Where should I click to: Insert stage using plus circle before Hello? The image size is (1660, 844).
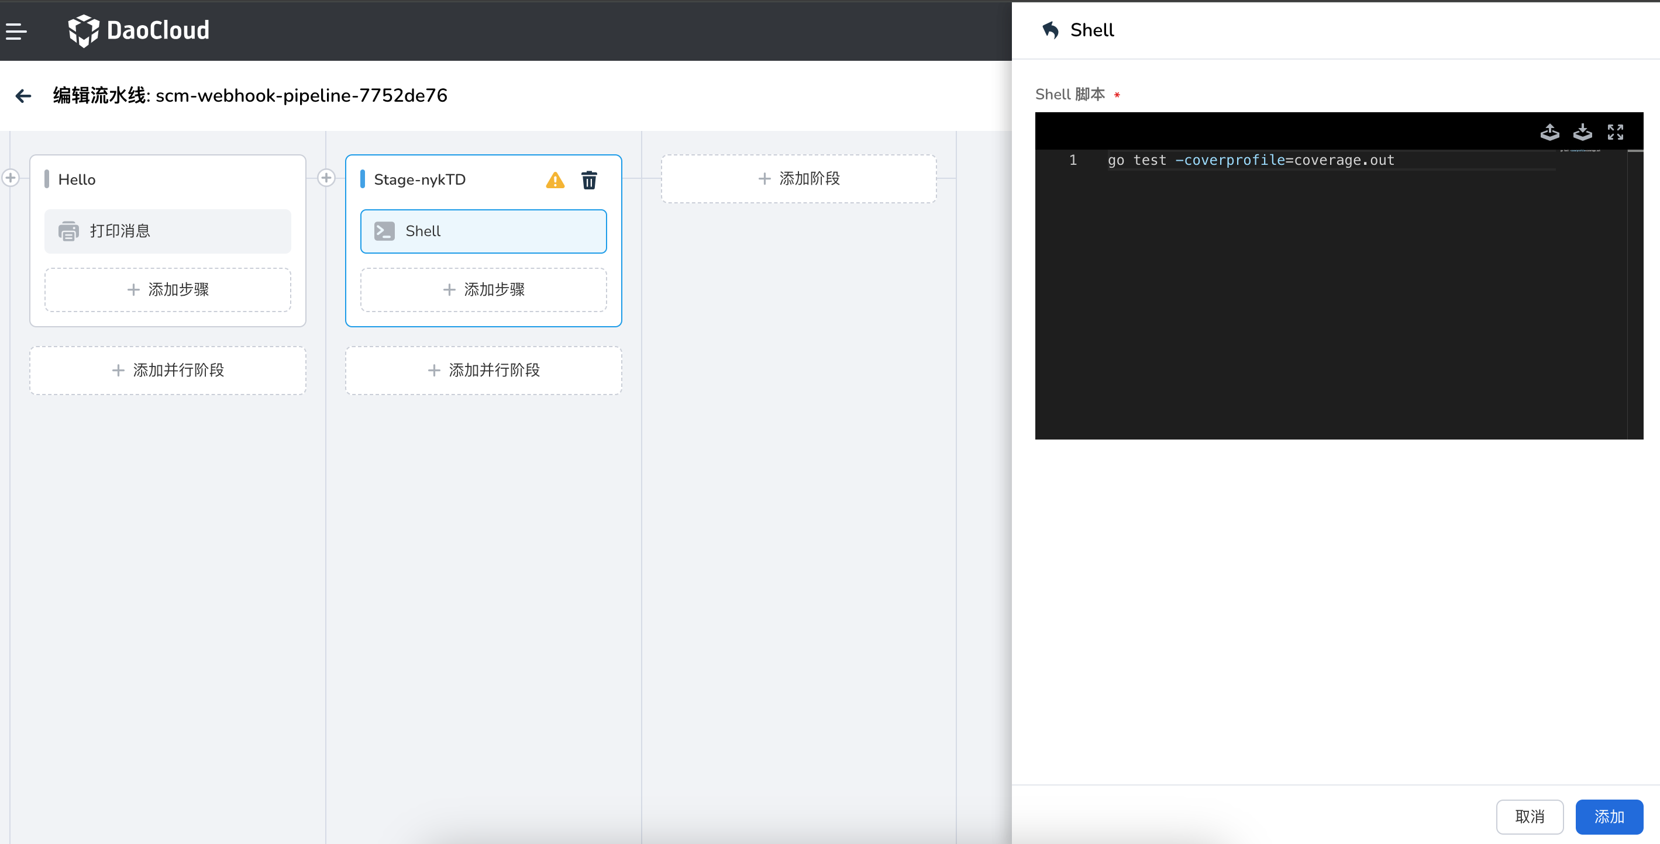tap(11, 178)
